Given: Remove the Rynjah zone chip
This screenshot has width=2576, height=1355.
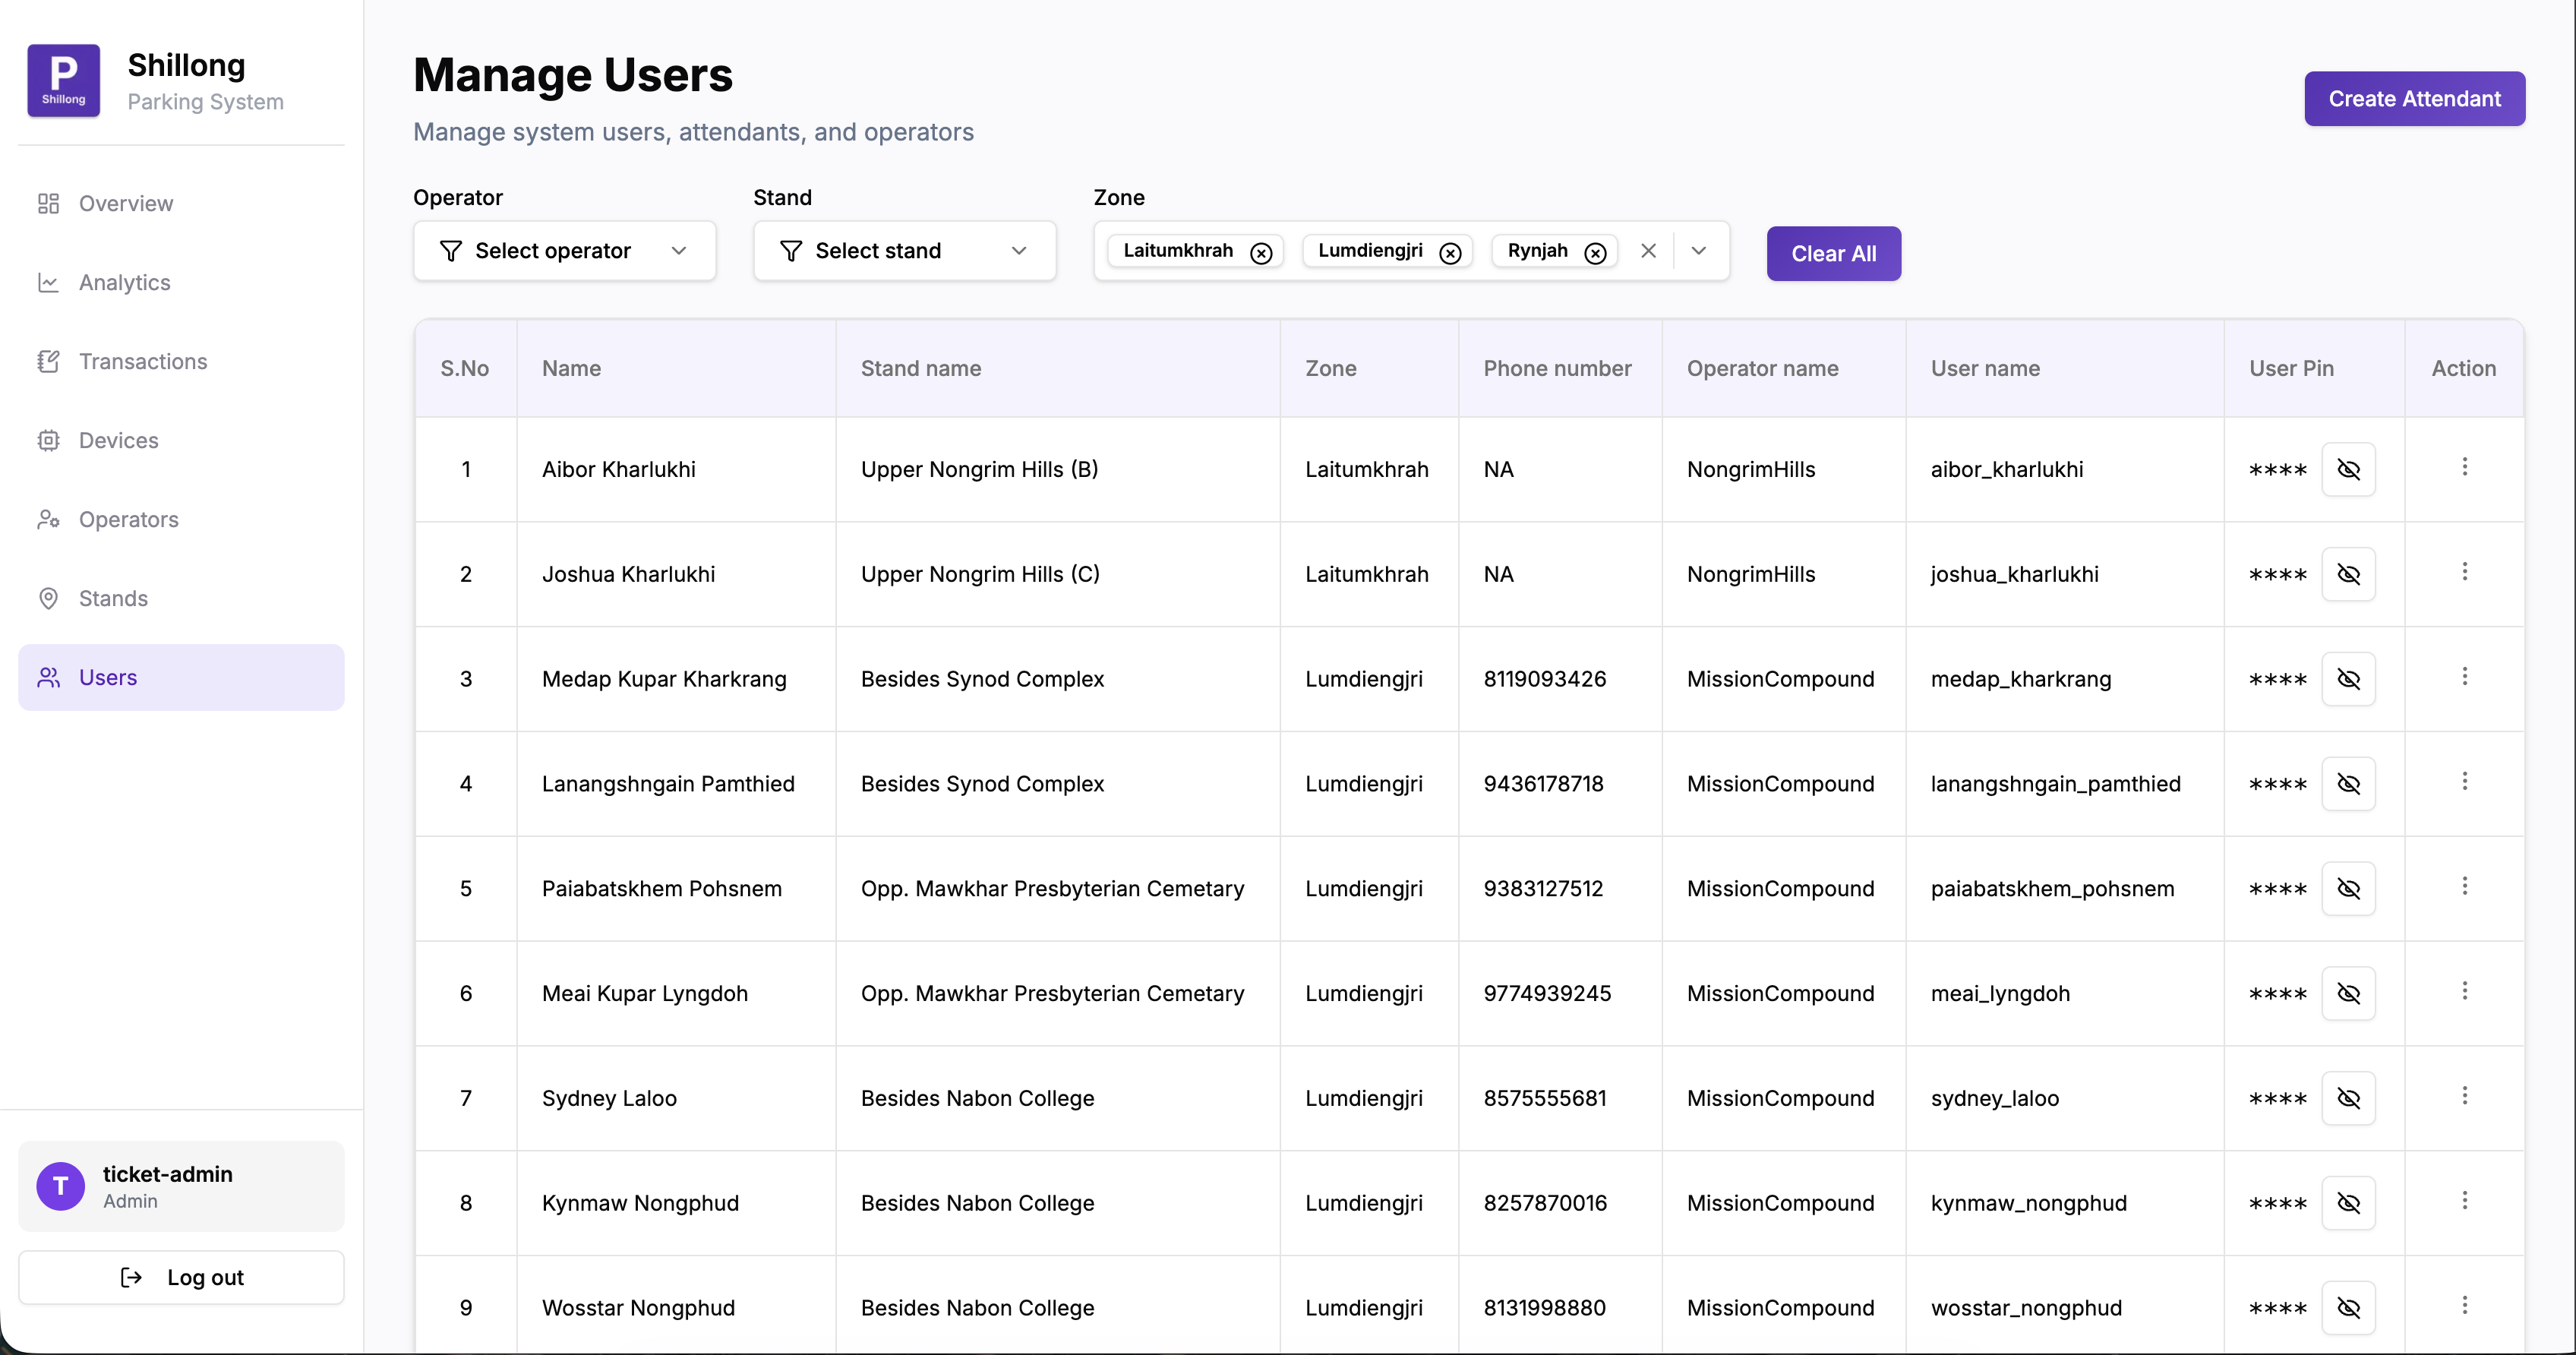Looking at the screenshot, I should point(1595,253).
